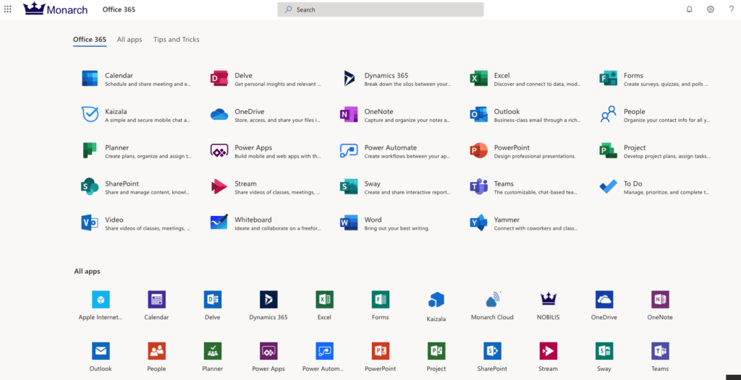This screenshot has height=380, width=741.
Task: Launch Power Apps from top list
Action: pyautogui.click(x=266, y=151)
